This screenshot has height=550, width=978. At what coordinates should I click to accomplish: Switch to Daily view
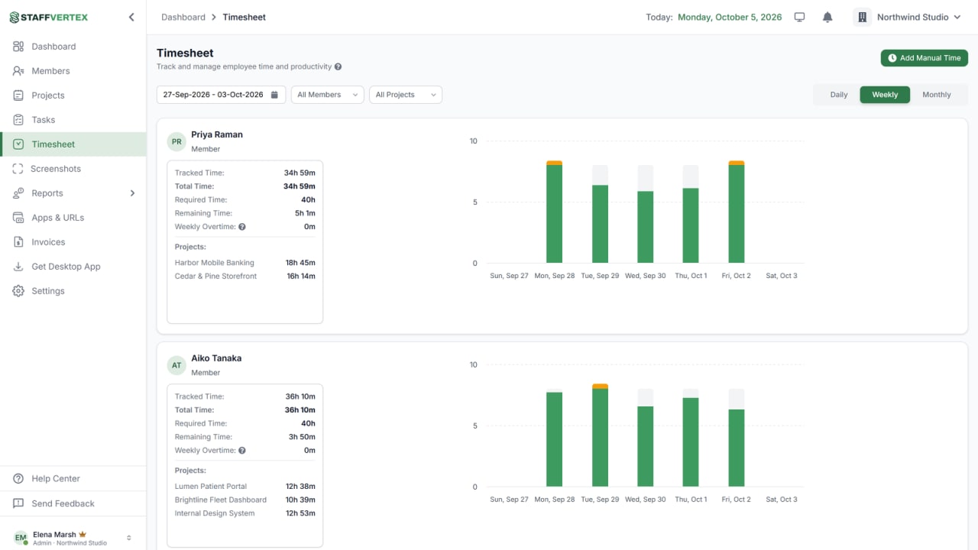pyautogui.click(x=839, y=95)
